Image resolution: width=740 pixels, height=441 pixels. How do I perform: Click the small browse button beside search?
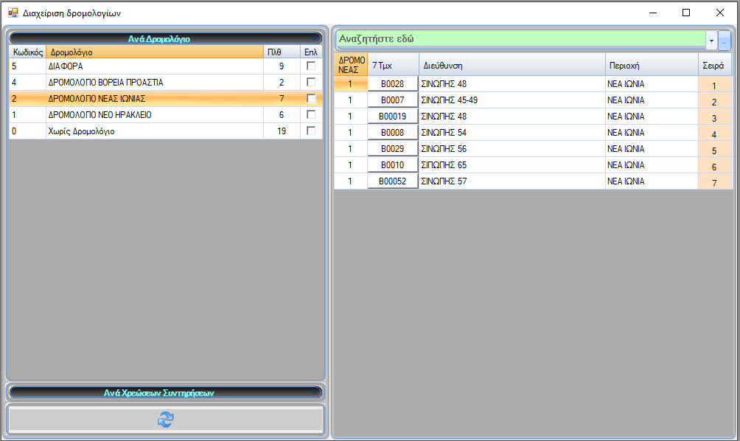tap(725, 40)
